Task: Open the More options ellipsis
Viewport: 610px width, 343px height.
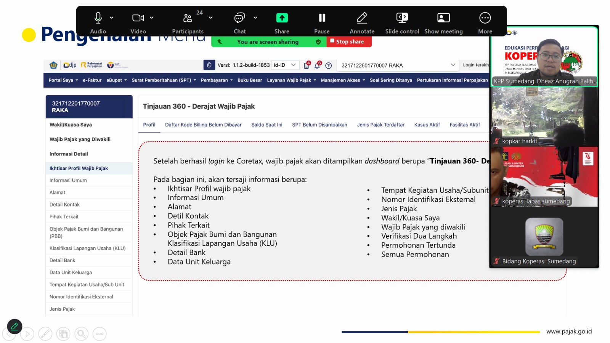Action: [x=485, y=18]
